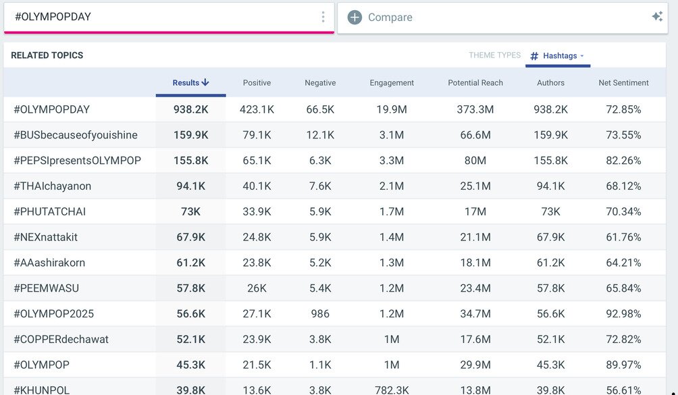
Task: Click the plus icon next to Compare
Action: pos(355,18)
